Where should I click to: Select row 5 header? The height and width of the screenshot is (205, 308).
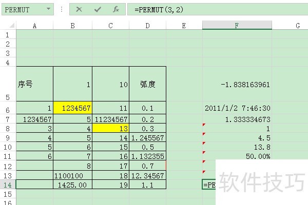point(8,84)
